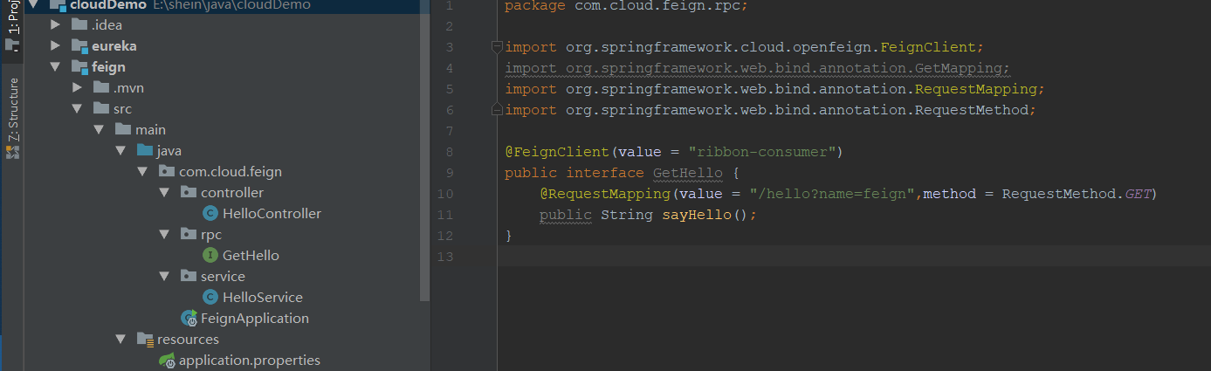The image size is (1211, 371).
Task: Collapse the cloudDemo root project node
Action: point(34,4)
